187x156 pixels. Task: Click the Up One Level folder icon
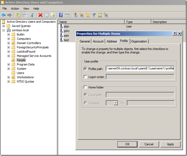[x=18, y=15]
